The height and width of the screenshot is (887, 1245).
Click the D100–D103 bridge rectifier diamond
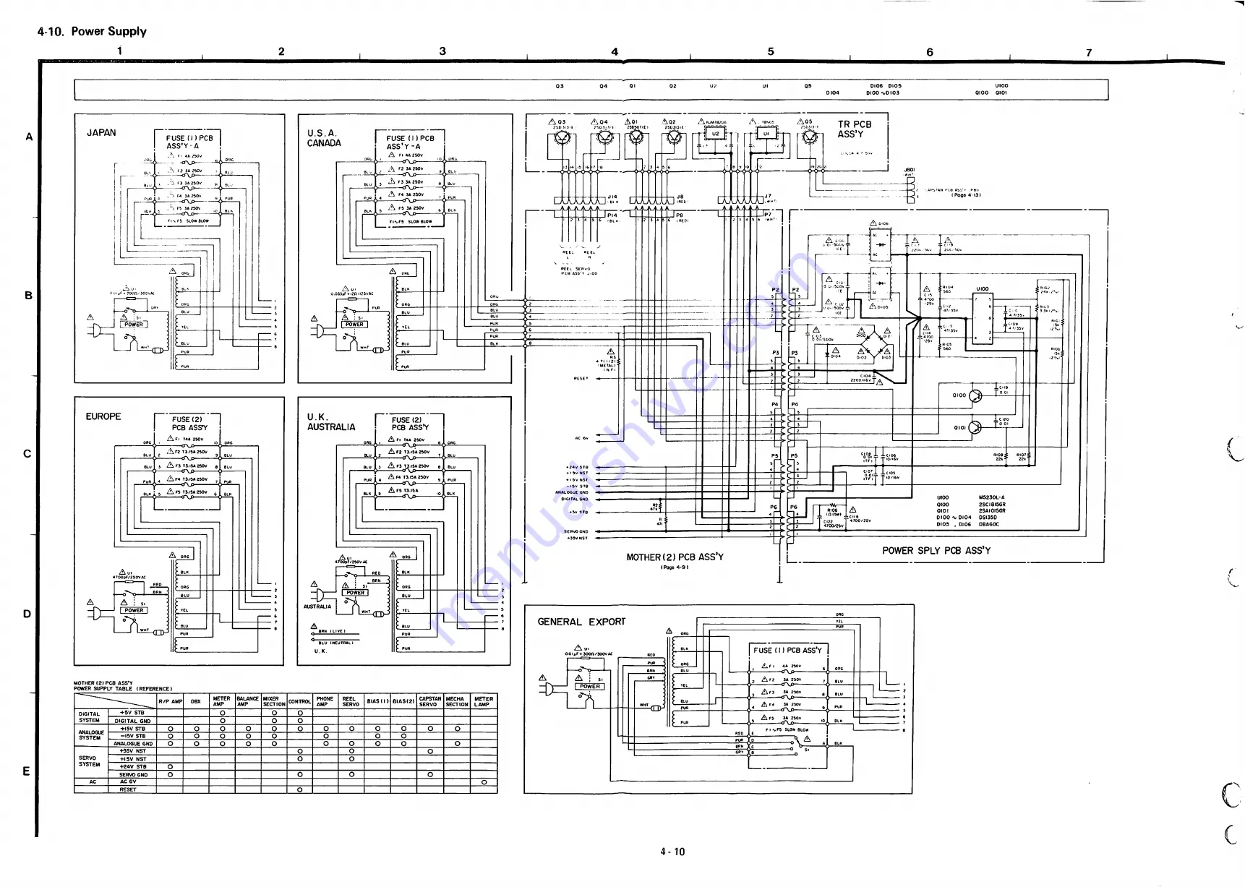pos(873,346)
